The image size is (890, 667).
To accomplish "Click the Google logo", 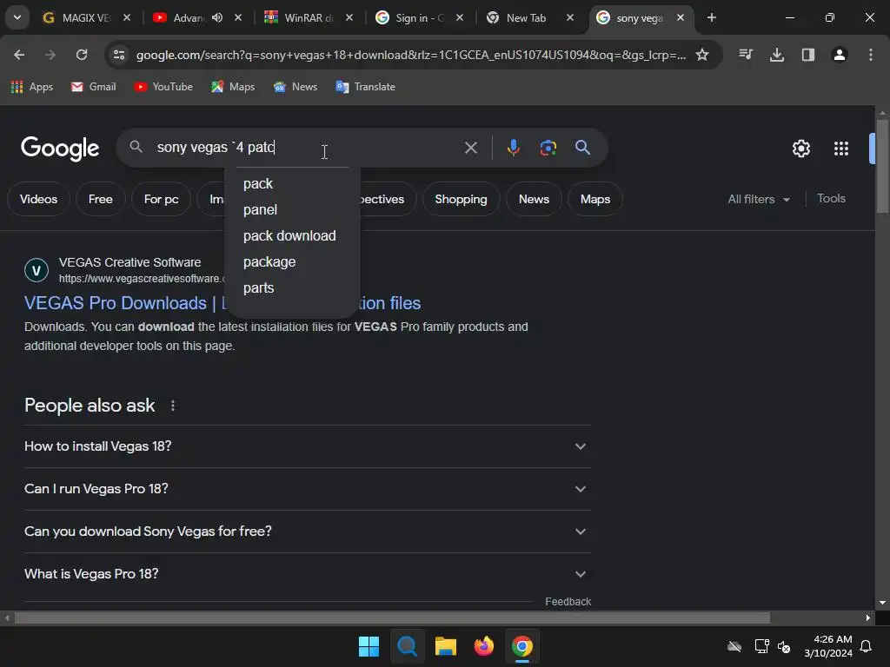I will [x=60, y=148].
